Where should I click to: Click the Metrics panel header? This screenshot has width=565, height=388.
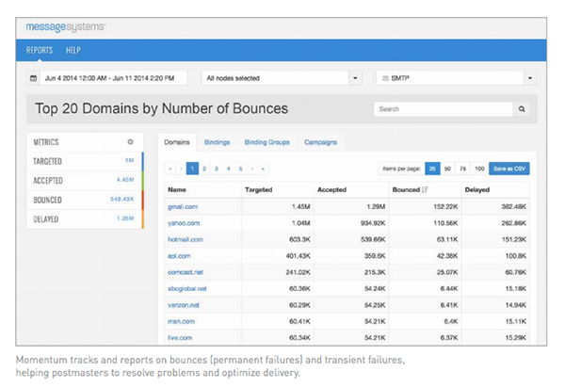click(x=85, y=142)
